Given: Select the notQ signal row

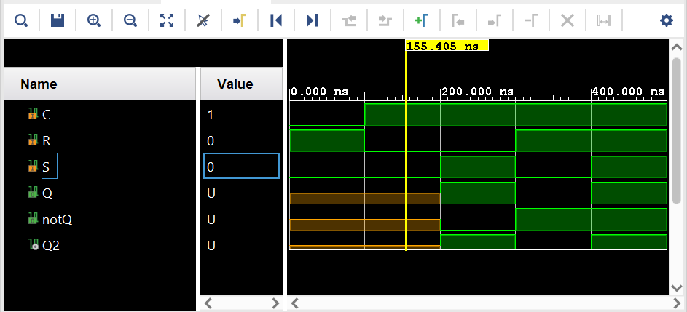Looking at the screenshot, I should point(100,219).
